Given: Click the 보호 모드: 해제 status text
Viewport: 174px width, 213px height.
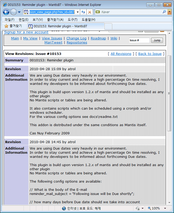Looking at the screenshot, I should pyautogui.click(x=90, y=208).
